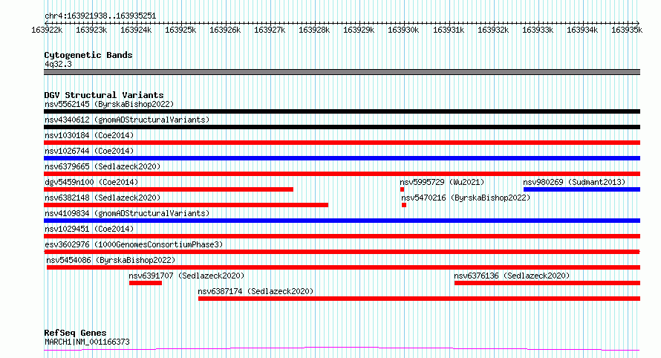The width and height of the screenshot is (661, 358).
Task: Open the nsv1030184 (Coe2014) variant label
Action: coord(89,135)
